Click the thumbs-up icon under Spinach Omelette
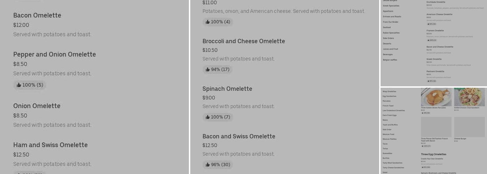 click(208, 117)
